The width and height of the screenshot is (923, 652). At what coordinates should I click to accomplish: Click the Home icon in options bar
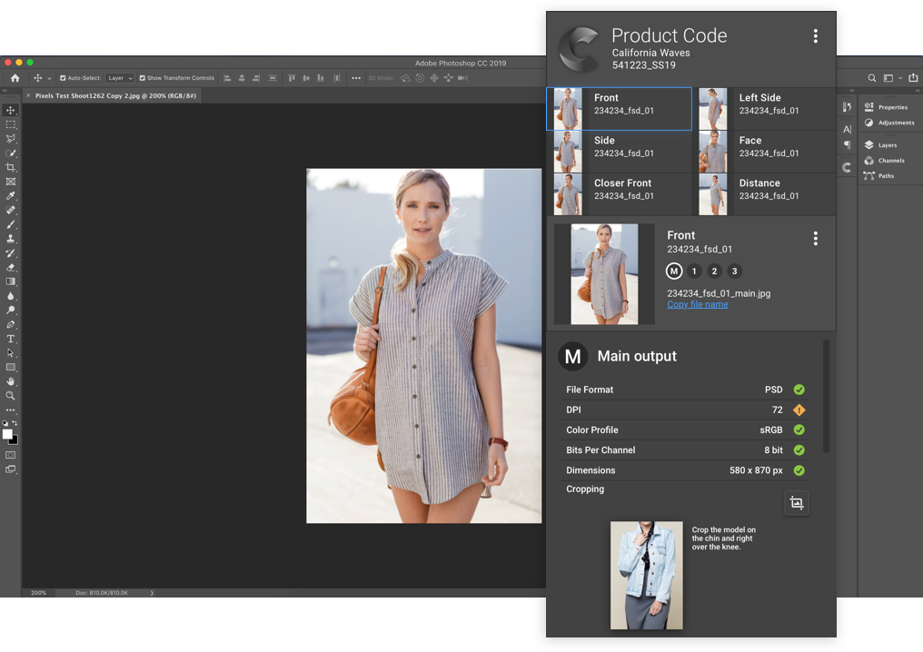tap(15, 78)
